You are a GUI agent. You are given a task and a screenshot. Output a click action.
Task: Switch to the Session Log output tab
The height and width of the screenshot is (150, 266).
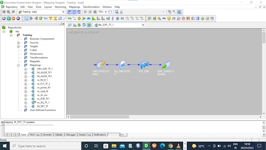click(x=84, y=135)
